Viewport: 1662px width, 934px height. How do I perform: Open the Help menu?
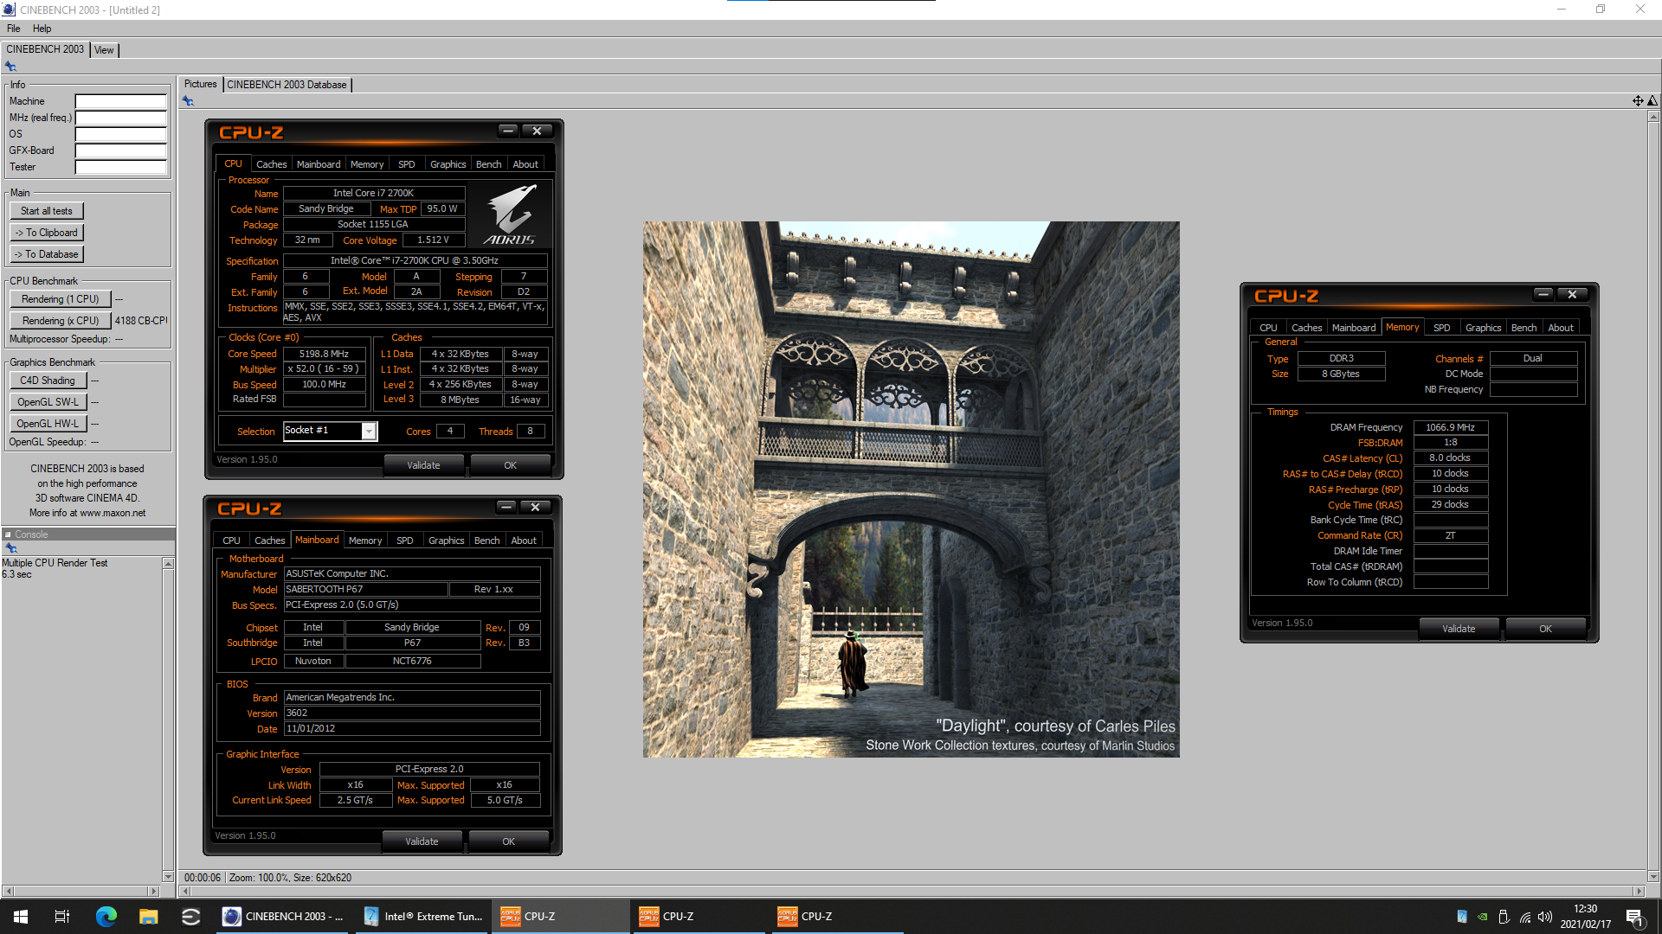tap(42, 29)
